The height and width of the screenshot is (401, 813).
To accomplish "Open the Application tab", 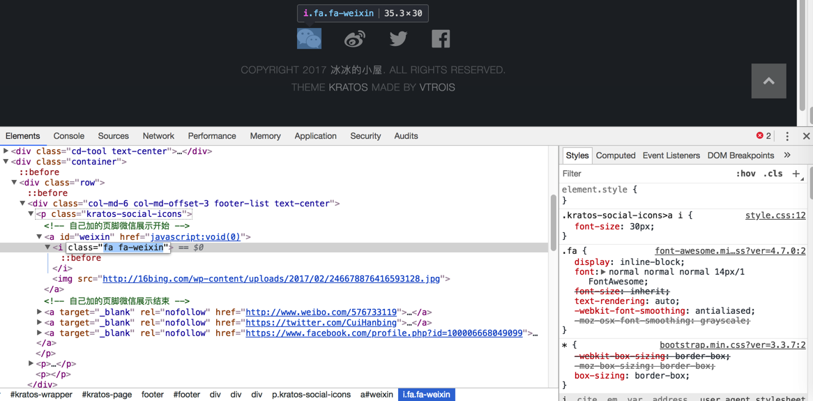I will (x=315, y=136).
